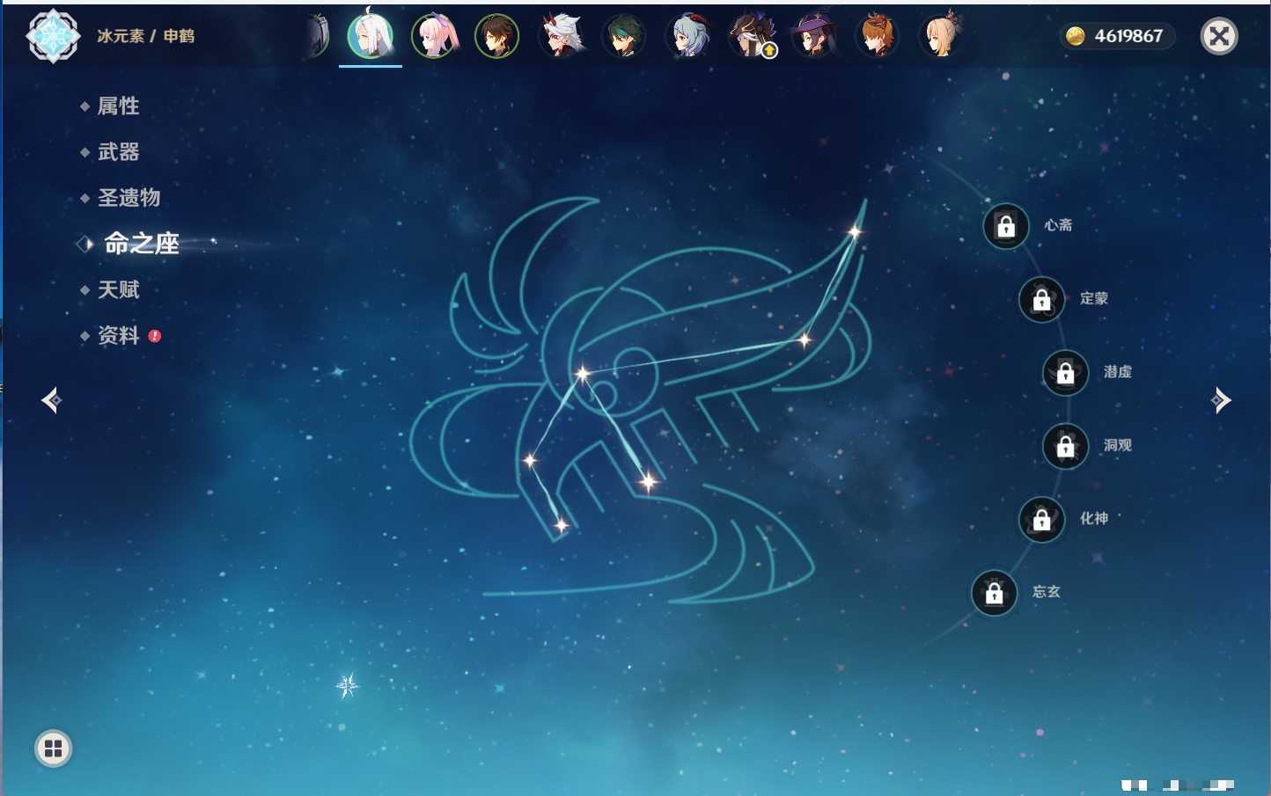Open the avatar with the yellow upgrade arrow
This screenshot has width=1271, height=796.
click(752, 36)
